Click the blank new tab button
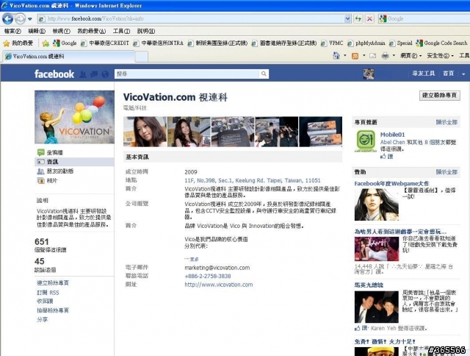The height and width of the screenshot is (356, 470). [142, 56]
